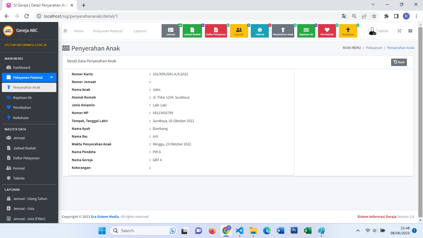Click the green Baptisan Air tile
Screen dimensions: 423x238
click(x=306, y=31)
